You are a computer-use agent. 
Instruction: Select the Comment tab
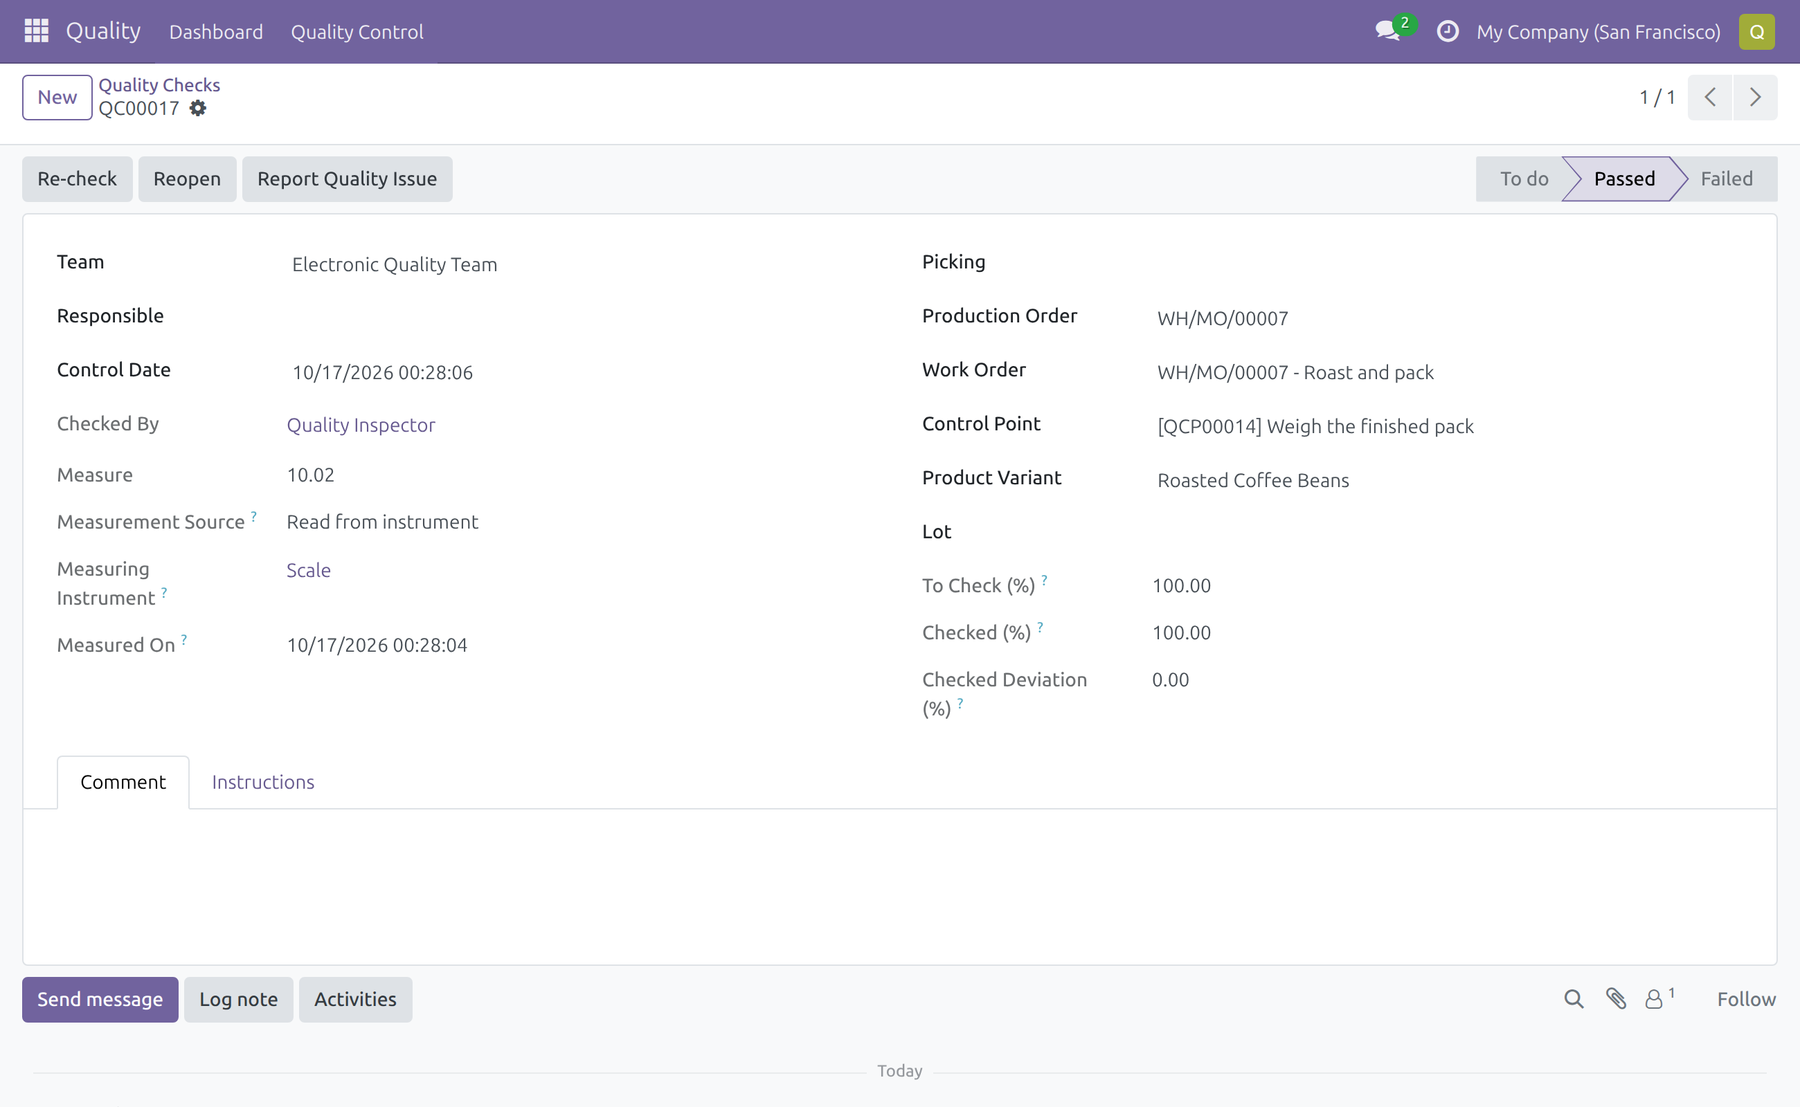123,782
